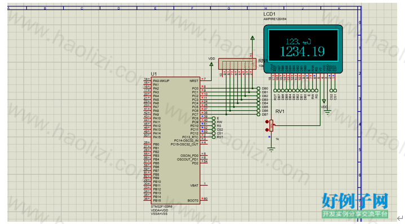Select the ground symbol wired to LCD GND
The width and height of the screenshot is (405, 224).
328,112
